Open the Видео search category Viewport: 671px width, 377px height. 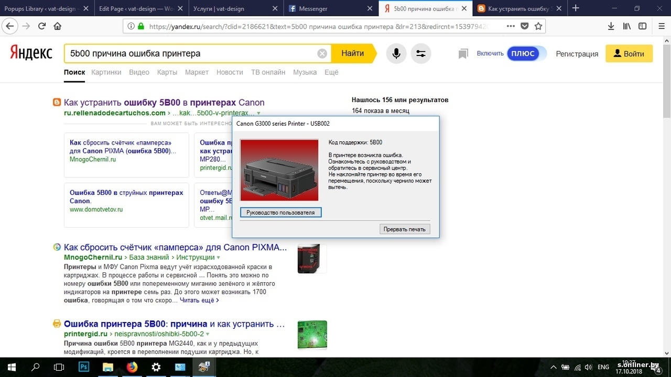pos(139,72)
